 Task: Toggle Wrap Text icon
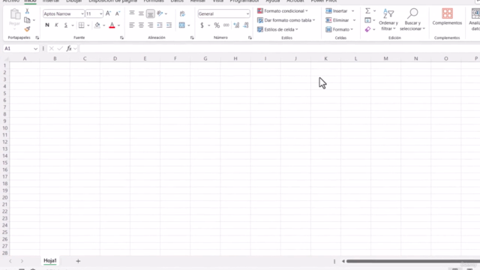point(182,13)
